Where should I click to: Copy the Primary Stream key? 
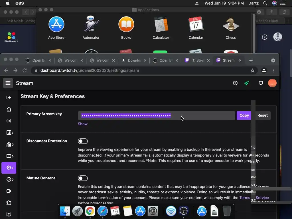coord(244,115)
